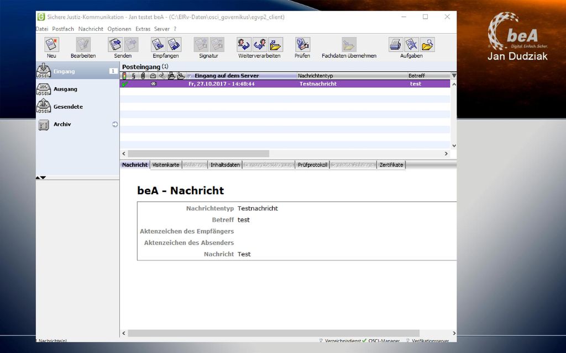
Task: Click the left Empfangen toolbar icon
Action: click(158, 45)
